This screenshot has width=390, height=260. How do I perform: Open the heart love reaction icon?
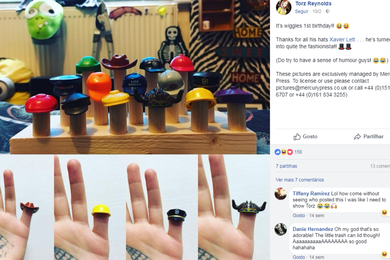click(x=290, y=152)
